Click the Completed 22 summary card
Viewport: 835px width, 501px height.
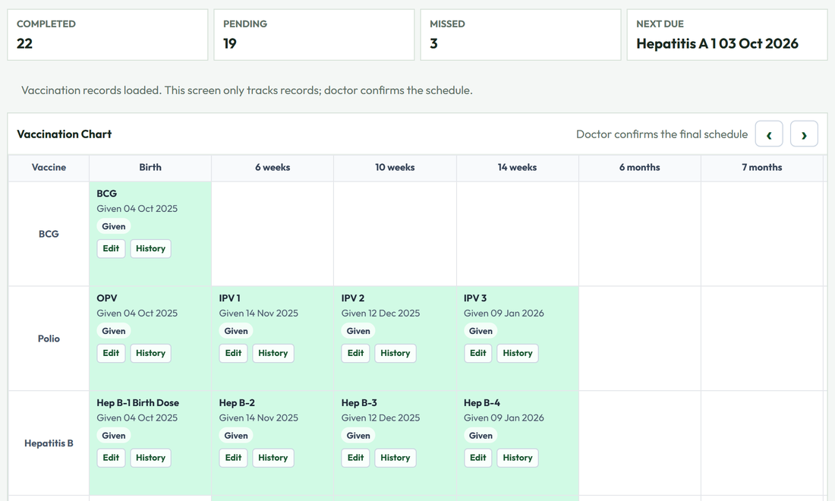[x=108, y=35]
